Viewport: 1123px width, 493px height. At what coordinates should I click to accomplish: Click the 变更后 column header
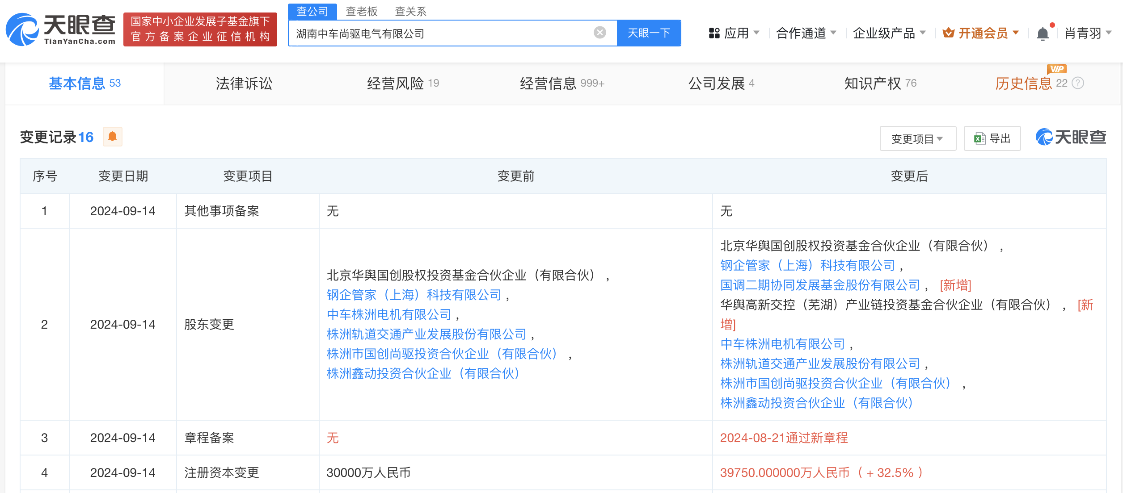(909, 176)
